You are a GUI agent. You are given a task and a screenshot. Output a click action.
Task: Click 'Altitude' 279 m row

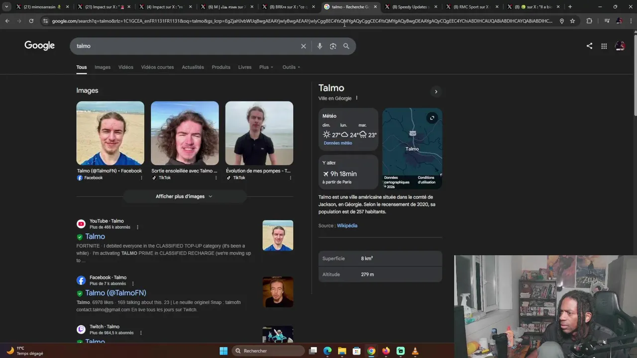pyautogui.click(x=380, y=274)
